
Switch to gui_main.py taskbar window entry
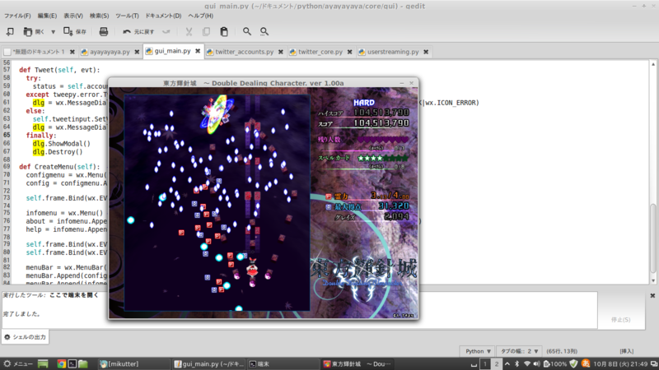(208, 363)
